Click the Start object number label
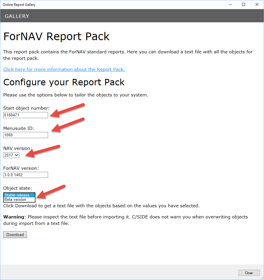The height and width of the screenshot is (280, 264). click(26, 108)
